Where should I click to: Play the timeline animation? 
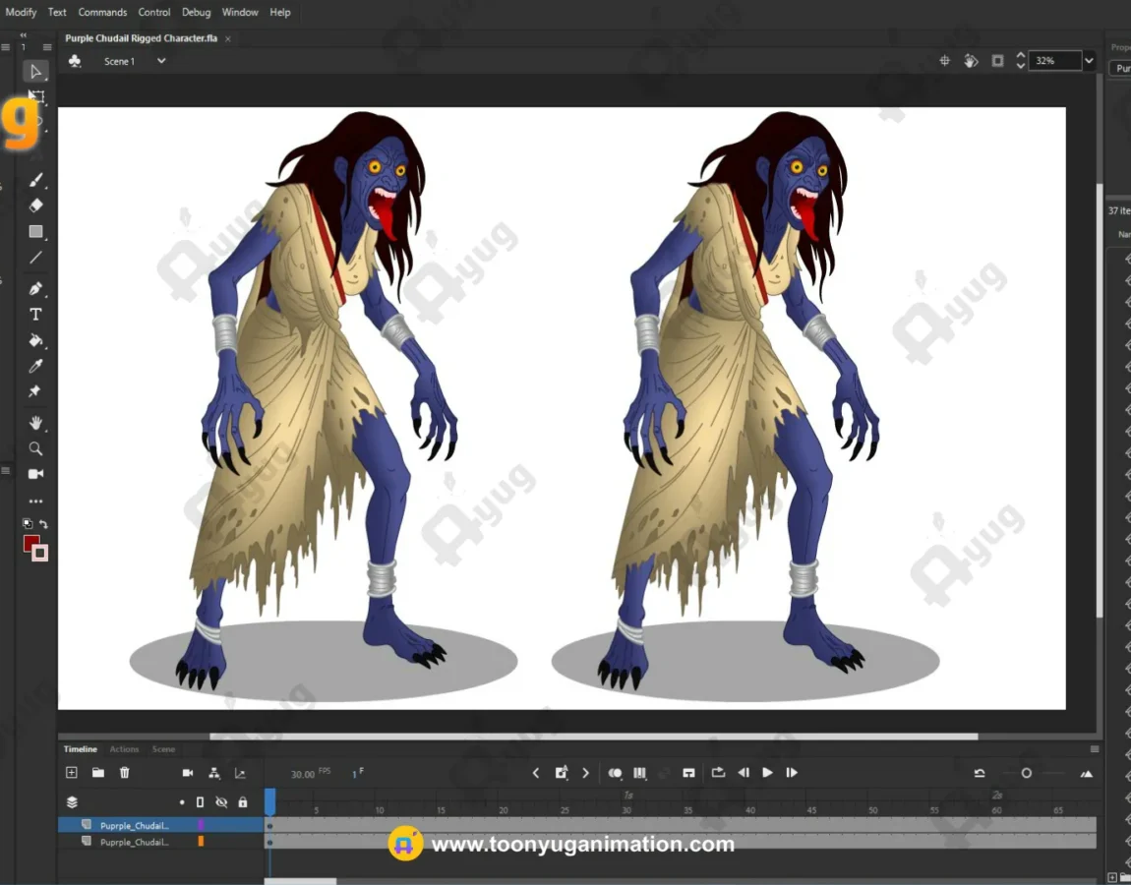click(767, 773)
